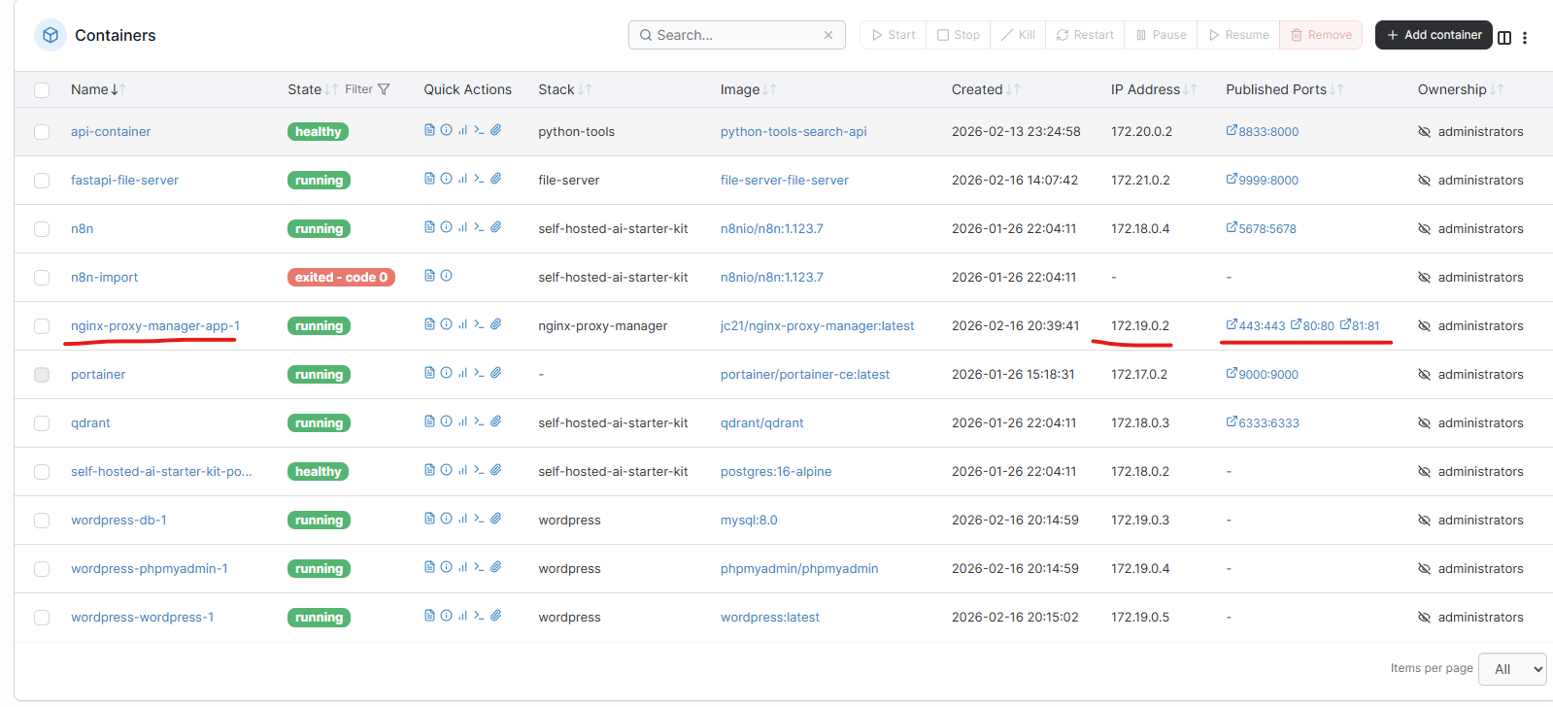The height and width of the screenshot is (707, 1553).
Task: Sort containers by Created date
Action: (x=986, y=89)
